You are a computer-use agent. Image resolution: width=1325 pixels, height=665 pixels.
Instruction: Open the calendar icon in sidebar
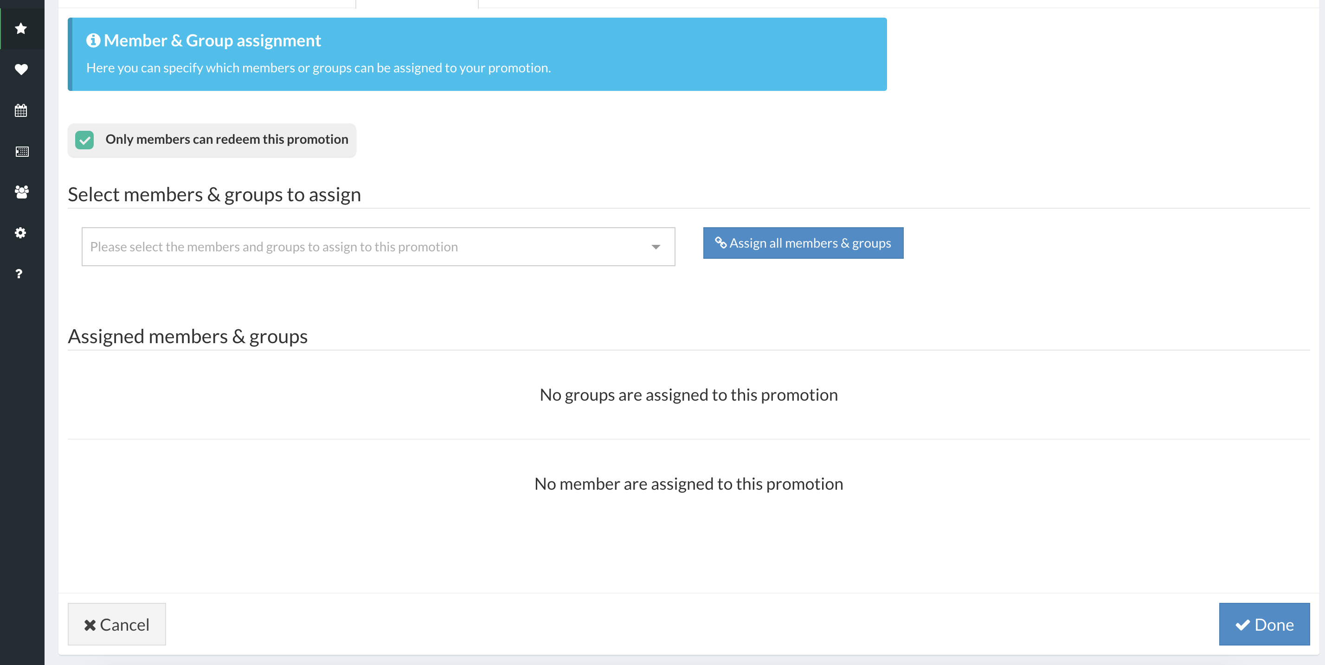click(21, 110)
